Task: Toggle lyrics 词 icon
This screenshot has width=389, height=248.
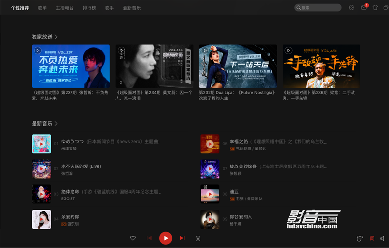Action: 372,239
